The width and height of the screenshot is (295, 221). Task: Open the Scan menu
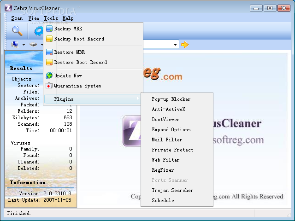17,18
